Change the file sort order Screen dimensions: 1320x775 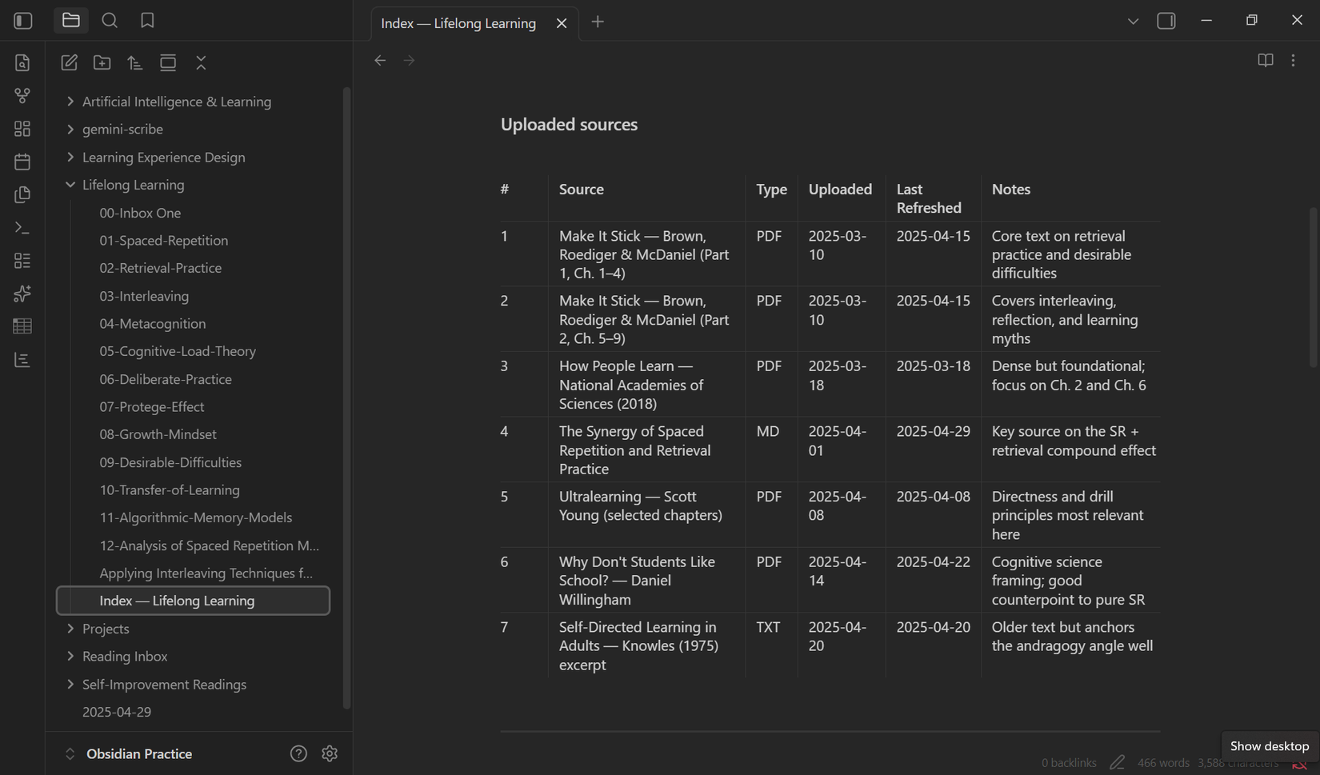[135, 62]
